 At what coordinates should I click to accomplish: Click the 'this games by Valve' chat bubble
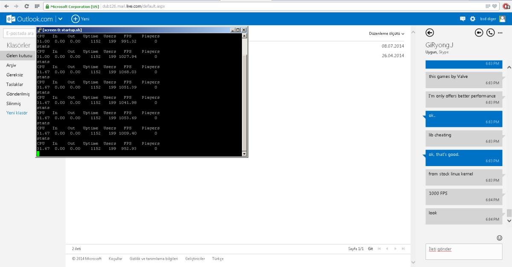tap(464, 79)
